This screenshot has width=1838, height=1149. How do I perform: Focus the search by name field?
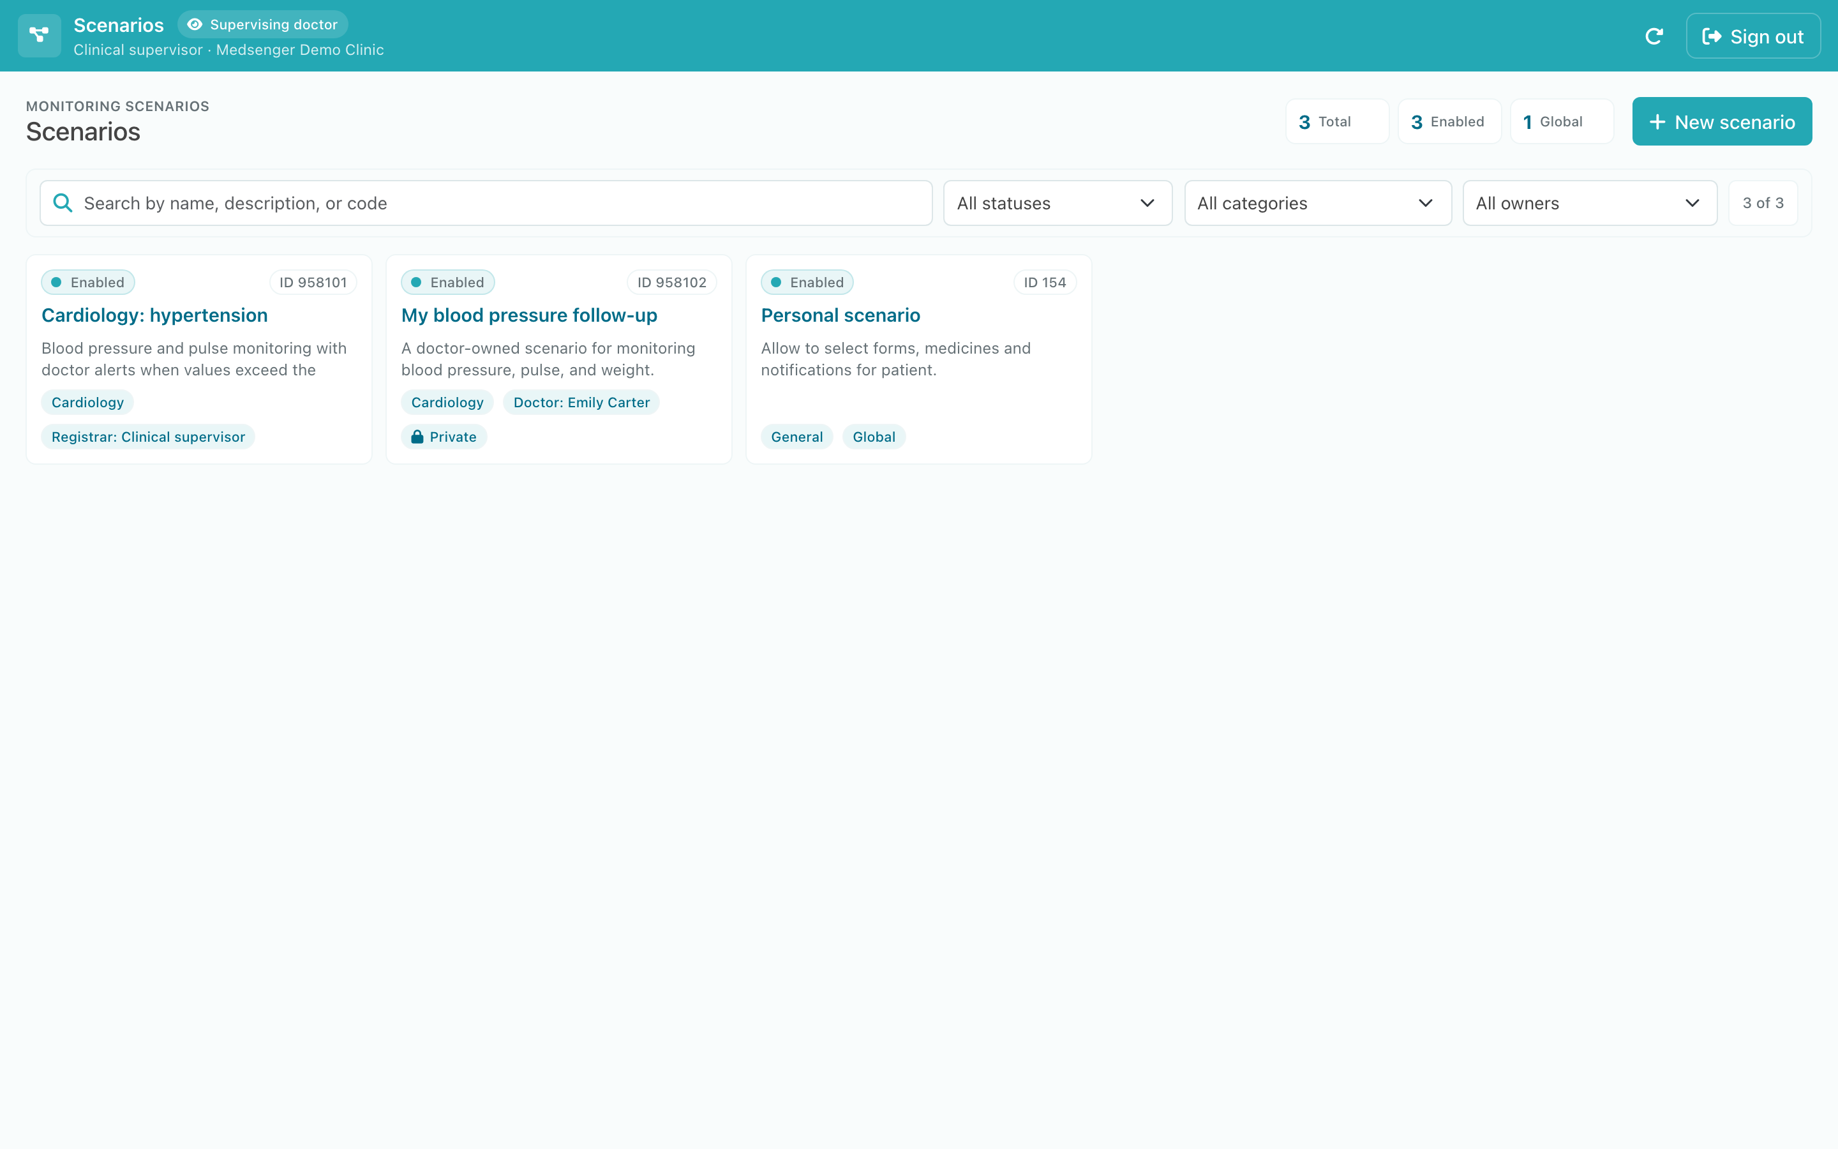pos(486,203)
